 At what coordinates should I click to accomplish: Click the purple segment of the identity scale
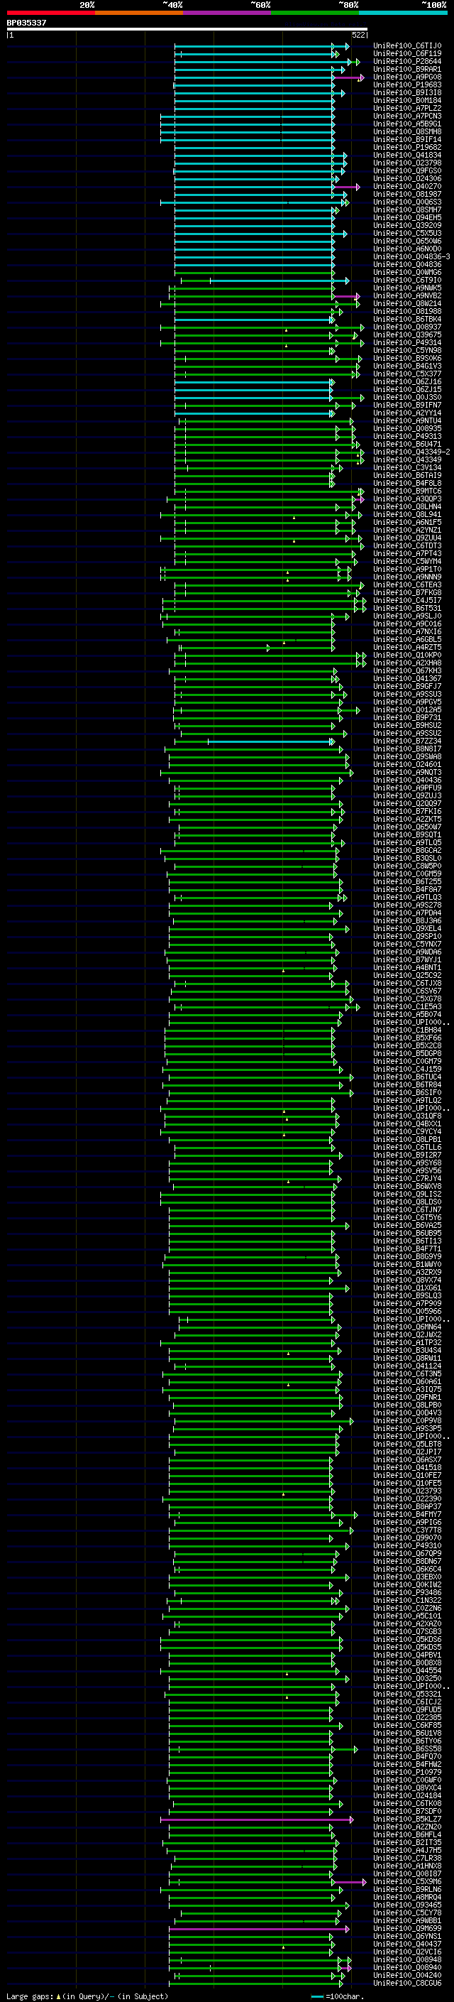coord(226,13)
